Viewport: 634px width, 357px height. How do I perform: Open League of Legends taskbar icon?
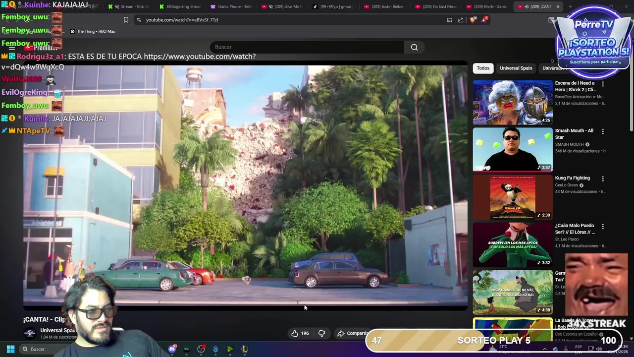pyautogui.click(x=244, y=349)
